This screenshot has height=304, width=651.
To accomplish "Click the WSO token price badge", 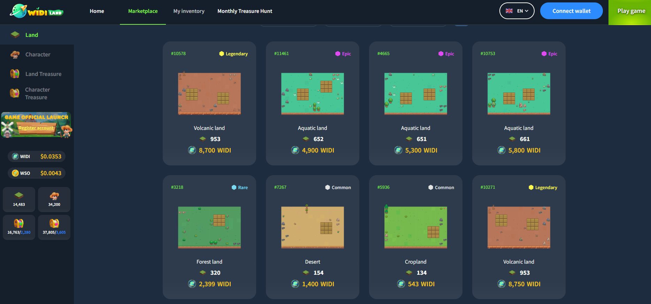I will coord(37,173).
